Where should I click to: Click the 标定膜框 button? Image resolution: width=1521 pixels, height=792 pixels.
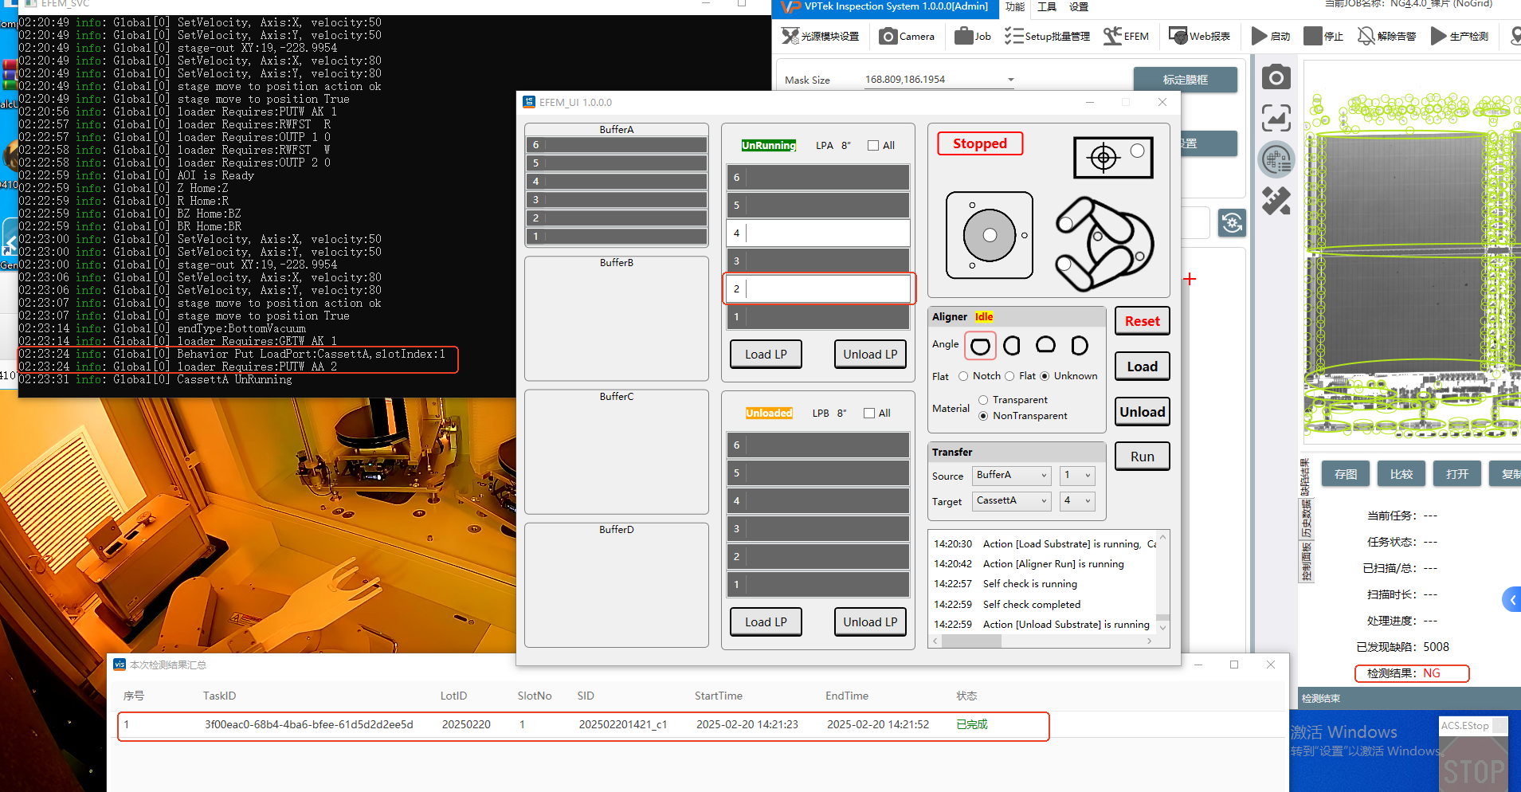pos(1186,80)
